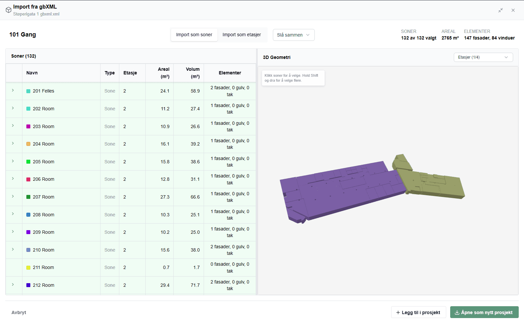Expand the 201 Felles row
The height and width of the screenshot is (323, 524).
(13, 90)
